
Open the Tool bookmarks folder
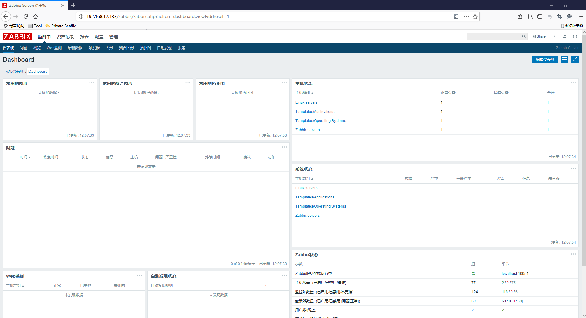tap(35, 26)
